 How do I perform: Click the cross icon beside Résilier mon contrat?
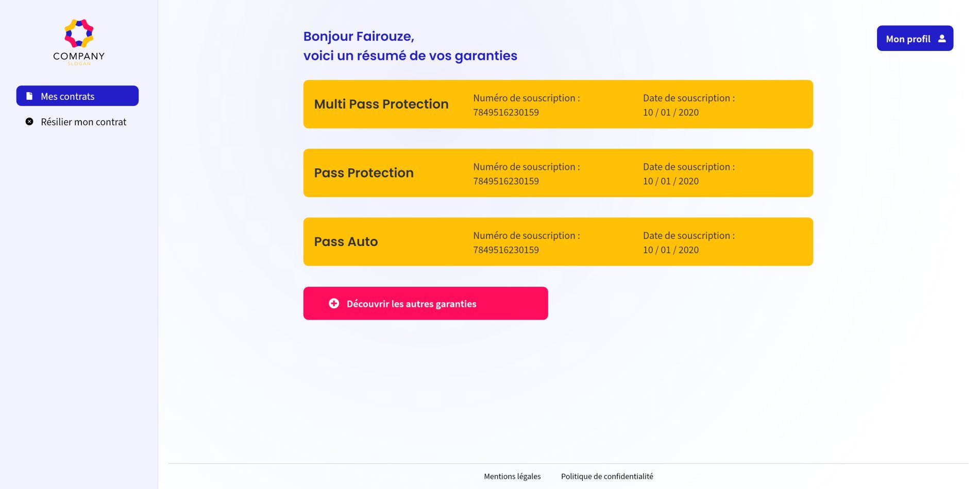(x=29, y=122)
